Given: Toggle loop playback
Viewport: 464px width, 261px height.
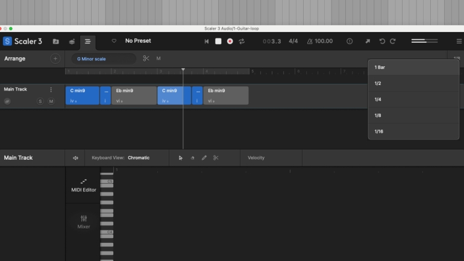Looking at the screenshot, I should click(x=242, y=42).
